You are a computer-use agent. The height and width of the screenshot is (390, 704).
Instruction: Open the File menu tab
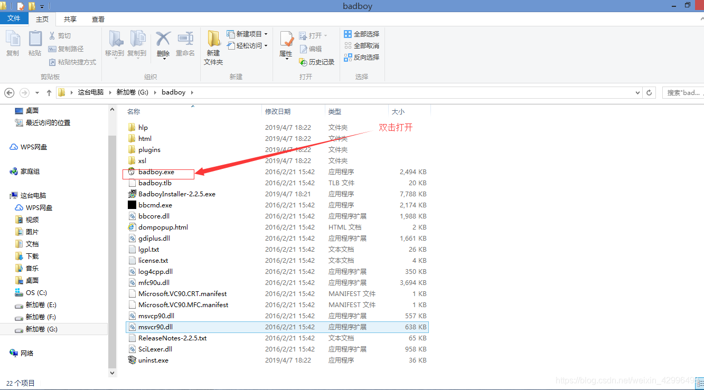[x=14, y=18]
